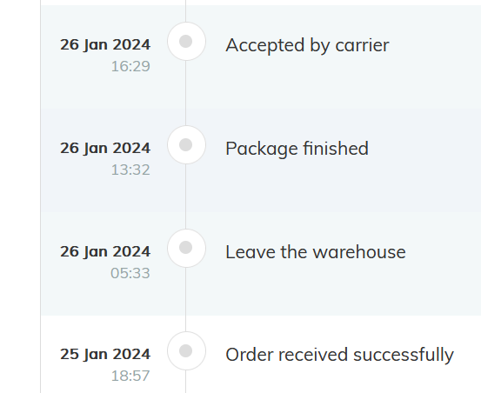Select the 25 Jan 2024 date label
This screenshot has width=481, height=393.
coord(105,354)
